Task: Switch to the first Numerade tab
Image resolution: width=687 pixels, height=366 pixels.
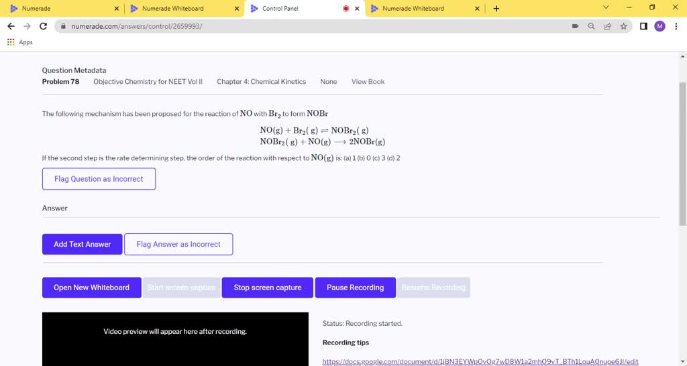Action: click(x=60, y=9)
